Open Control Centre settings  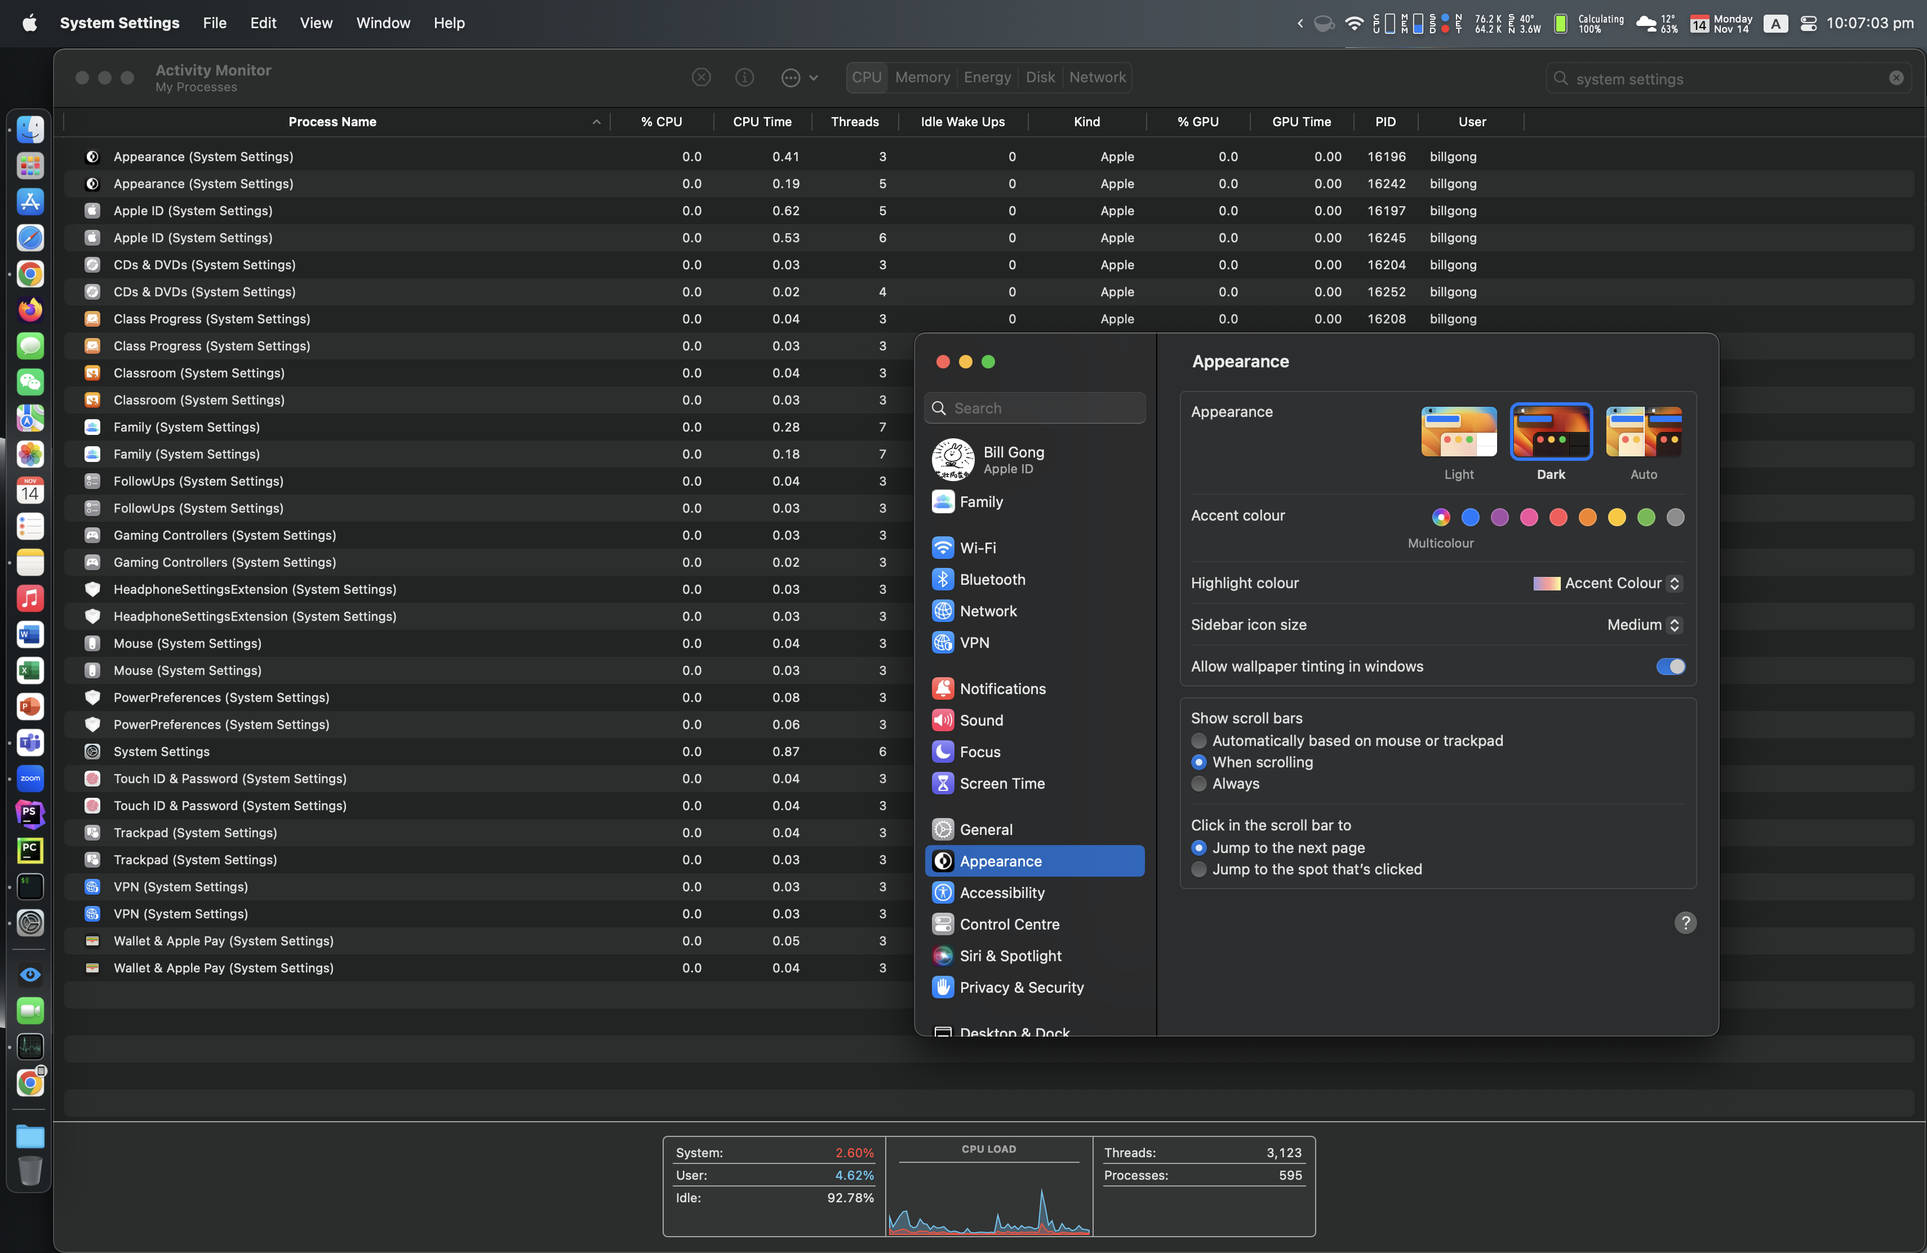click(x=1034, y=925)
